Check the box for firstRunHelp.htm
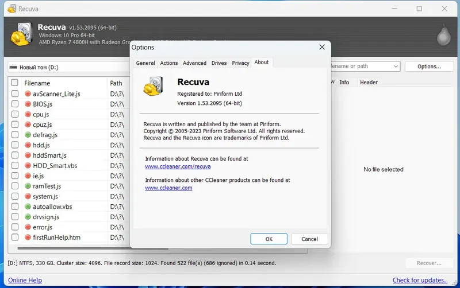The height and width of the screenshot is (288, 460). coord(15,237)
